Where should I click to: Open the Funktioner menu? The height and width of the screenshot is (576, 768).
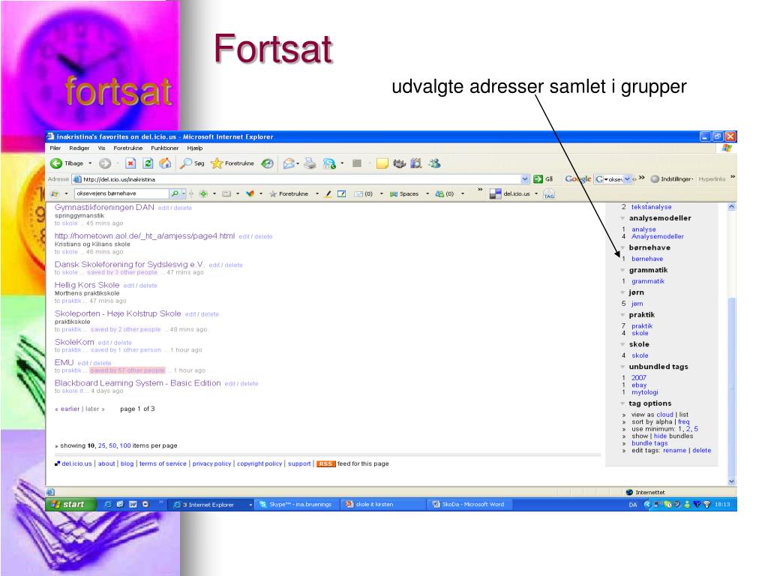point(164,148)
